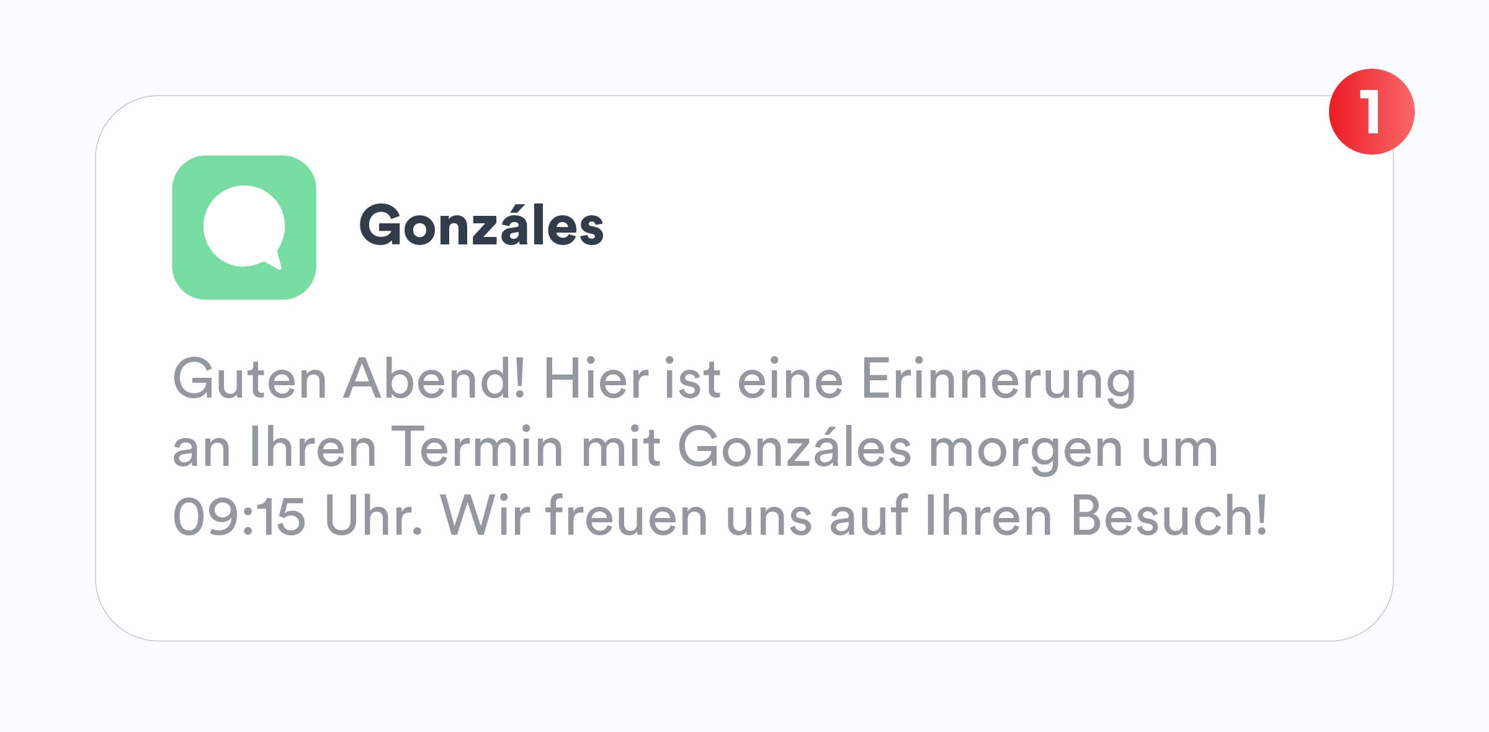This screenshot has width=1489, height=732.
Task: Click 'Gonzáles' inside the message body
Action: click(x=794, y=447)
